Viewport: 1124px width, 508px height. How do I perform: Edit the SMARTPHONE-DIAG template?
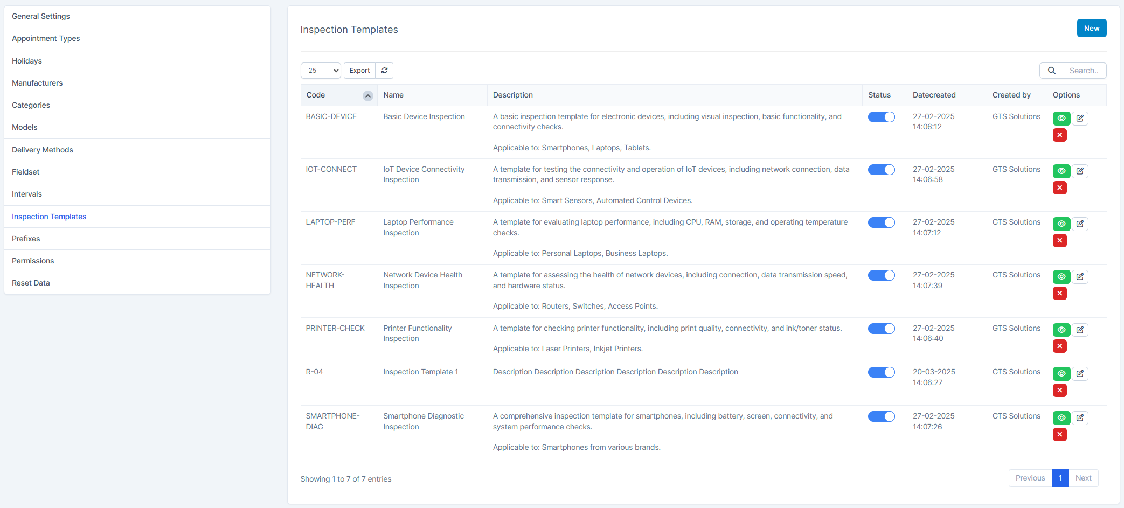pos(1080,418)
